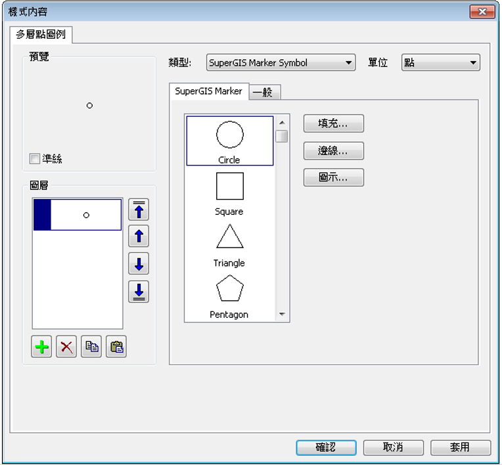Delete layer with red X icon
502x465 pixels.
click(66, 347)
